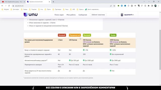Close the Уровни исполнителей tab

coord(49,2)
